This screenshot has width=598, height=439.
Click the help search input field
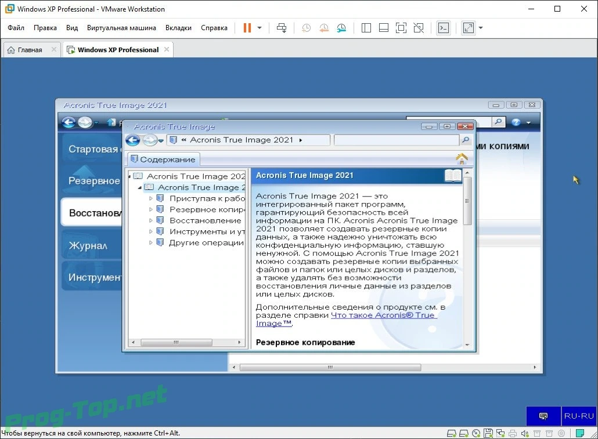coord(397,140)
